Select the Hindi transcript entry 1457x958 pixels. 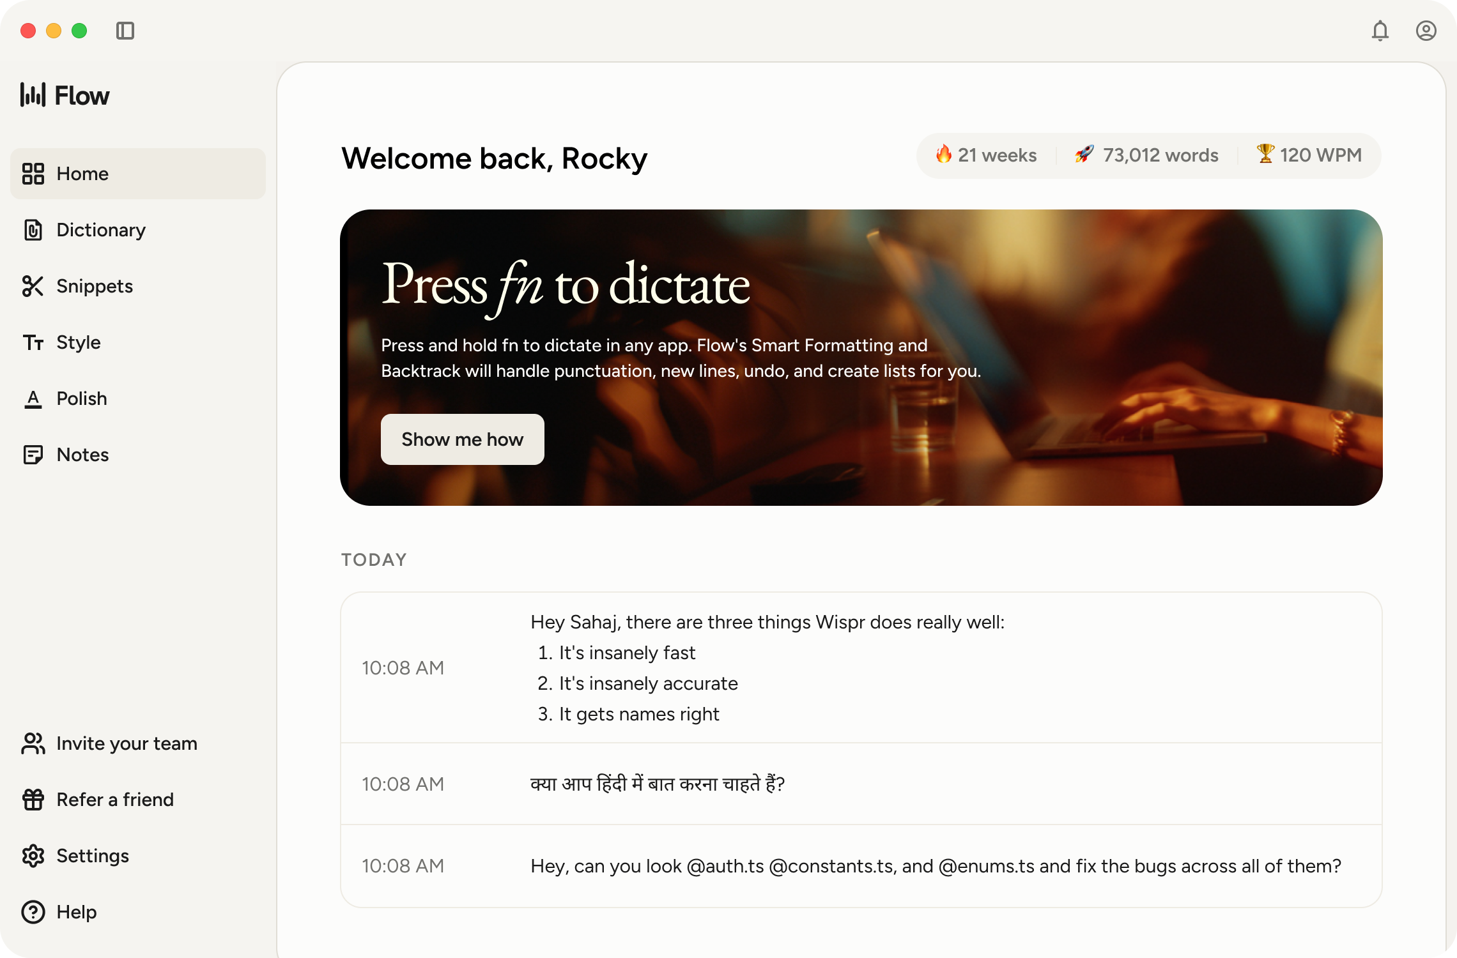click(658, 784)
